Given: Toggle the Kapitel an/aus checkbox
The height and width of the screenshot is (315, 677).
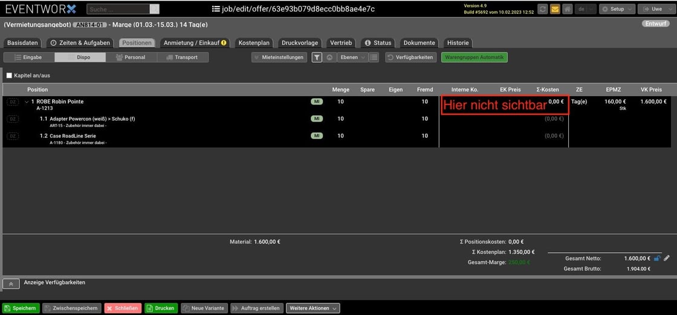Looking at the screenshot, I should 9,76.
